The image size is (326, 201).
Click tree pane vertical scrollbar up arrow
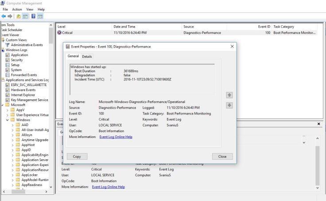(51, 25)
